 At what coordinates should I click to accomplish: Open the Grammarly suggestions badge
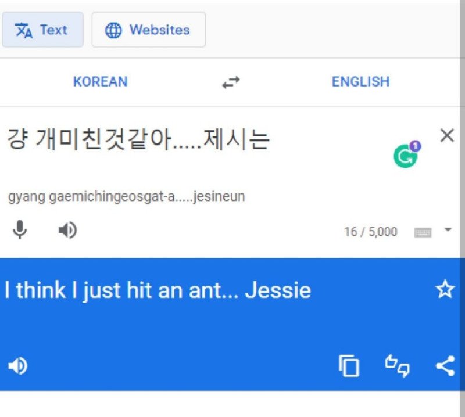point(407,154)
